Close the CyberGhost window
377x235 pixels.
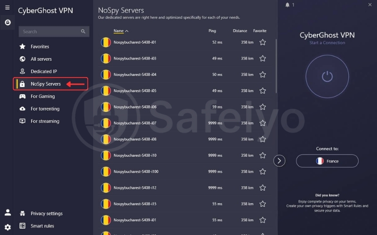370,5
